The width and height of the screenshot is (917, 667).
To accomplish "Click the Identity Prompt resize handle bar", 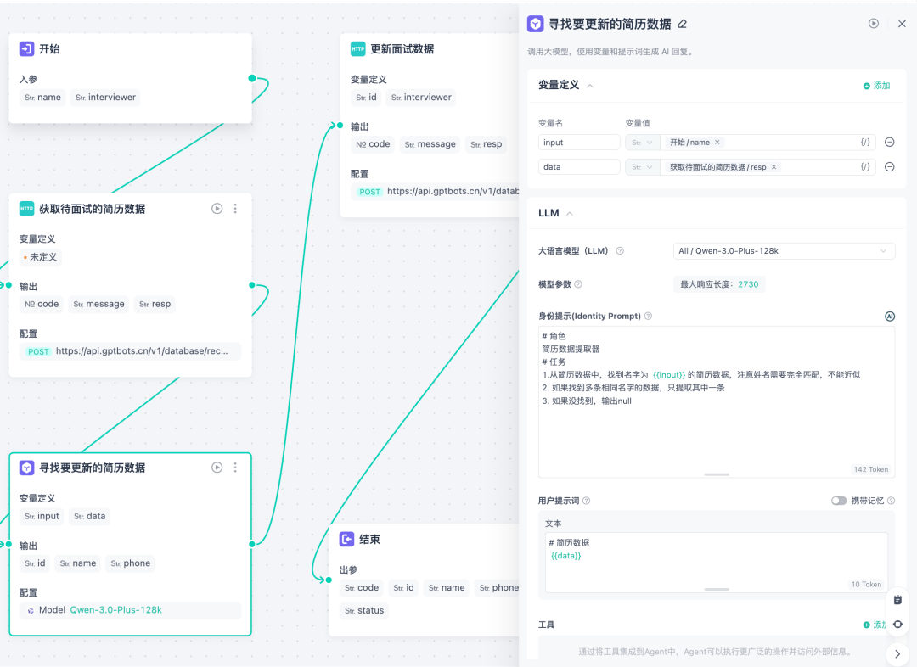I will pyautogui.click(x=717, y=474).
